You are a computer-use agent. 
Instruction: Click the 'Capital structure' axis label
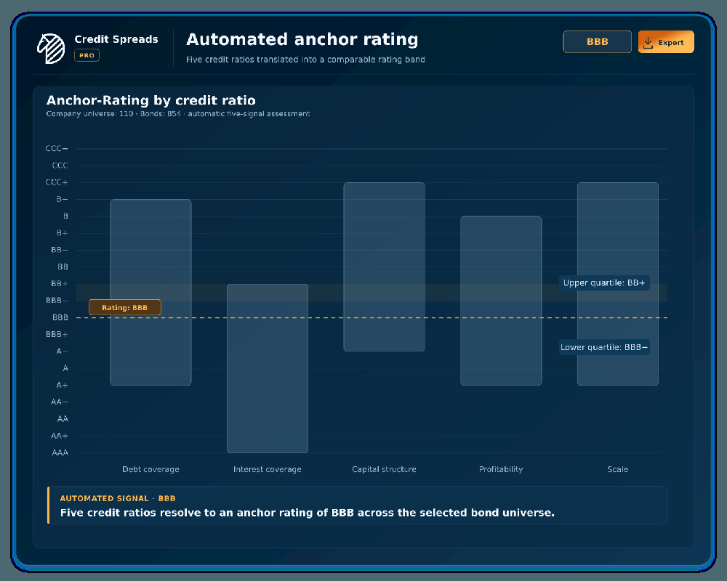(x=385, y=469)
